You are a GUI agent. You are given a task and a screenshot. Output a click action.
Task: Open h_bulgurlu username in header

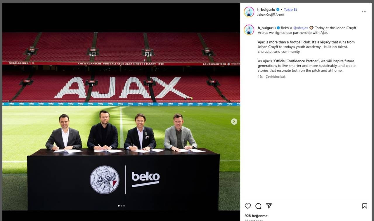(266, 10)
